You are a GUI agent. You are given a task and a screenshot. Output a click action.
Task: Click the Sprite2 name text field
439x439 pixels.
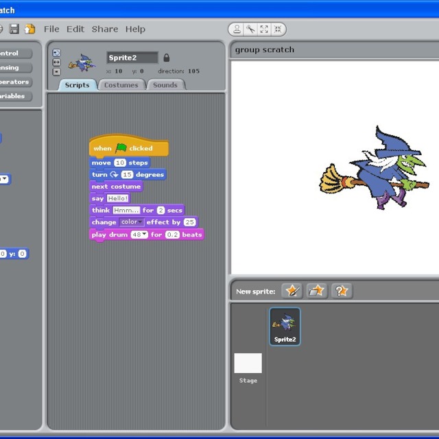(132, 58)
